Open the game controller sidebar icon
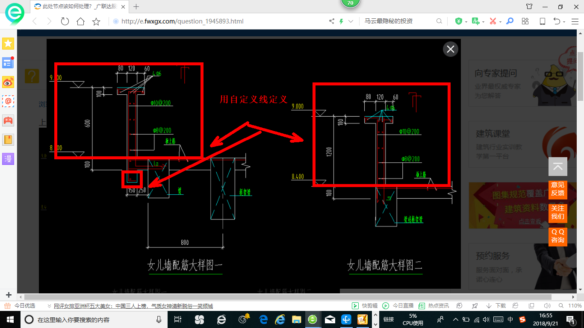584x328 pixels. pyautogui.click(x=8, y=120)
